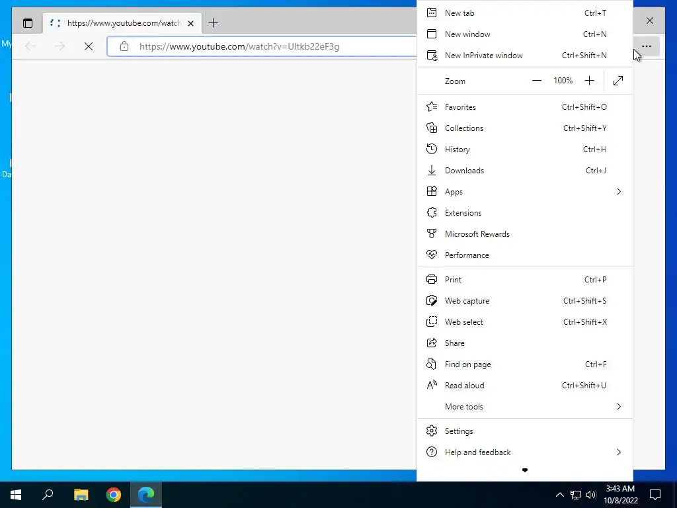677x508 pixels.
Task: Start Read aloud from menu
Action: pos(524,386)
